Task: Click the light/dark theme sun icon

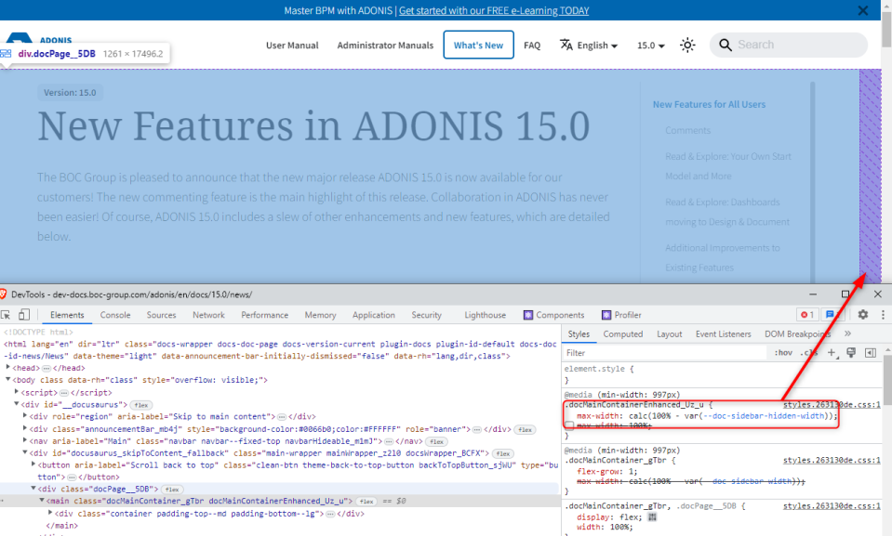Action: point(687,44)
